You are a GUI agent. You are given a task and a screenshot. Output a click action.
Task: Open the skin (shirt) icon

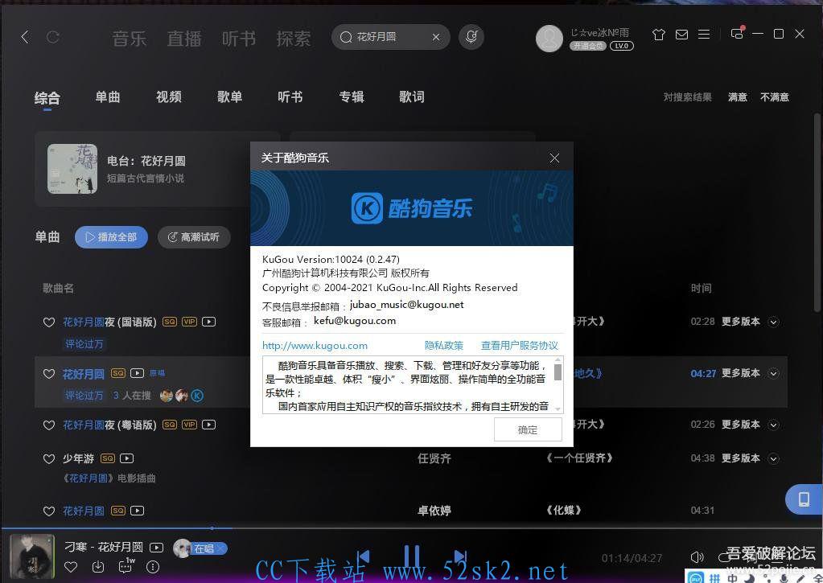[659, 35]
